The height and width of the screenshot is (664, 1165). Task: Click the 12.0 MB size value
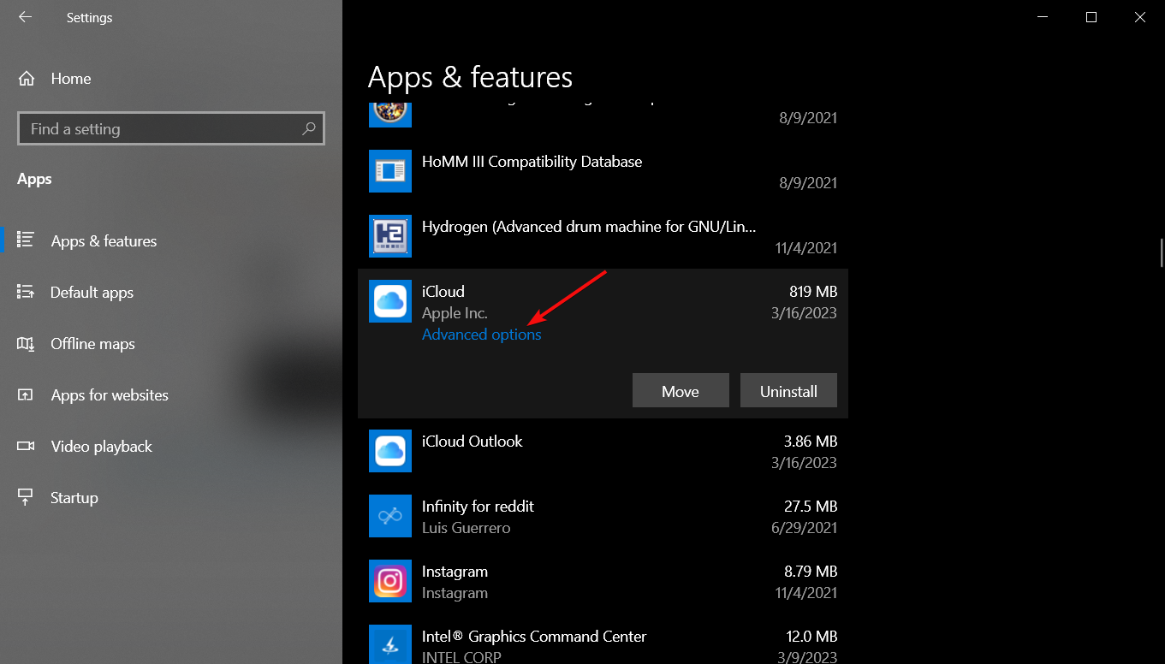[x=811, y=637]
